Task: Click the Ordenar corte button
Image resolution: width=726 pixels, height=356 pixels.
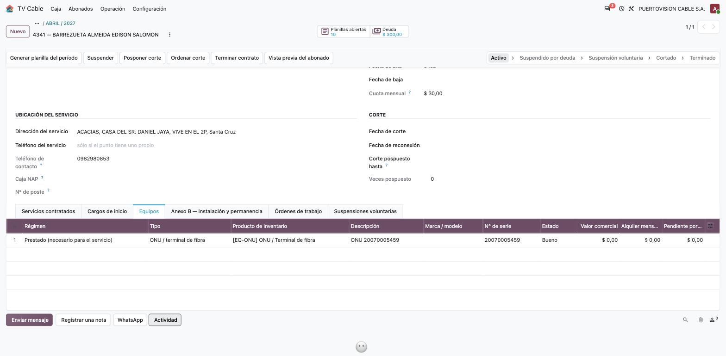Action: click(x=188, y=58)
